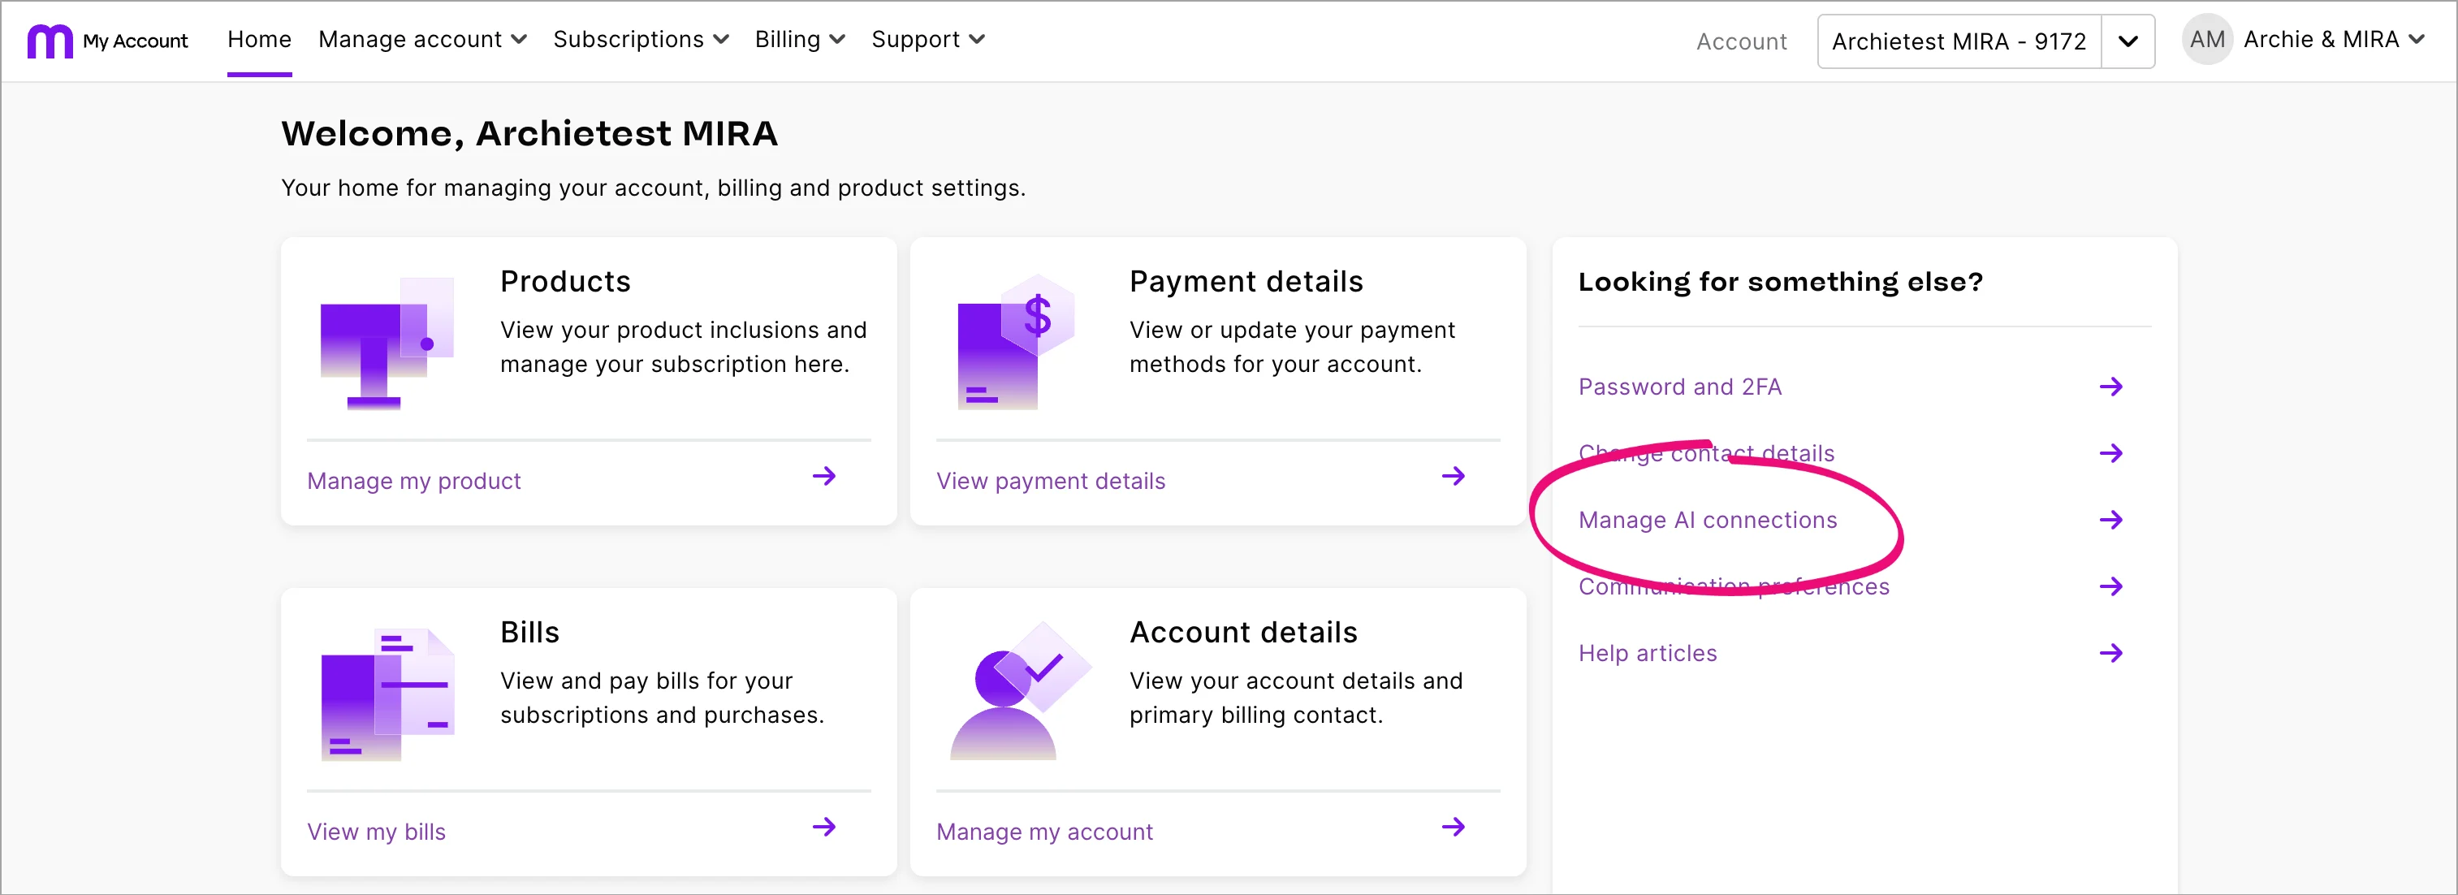Click the arrow next to Password and 2FA
The height and width of the screenshot is (895, 2458).
(x=2110, y=387)
